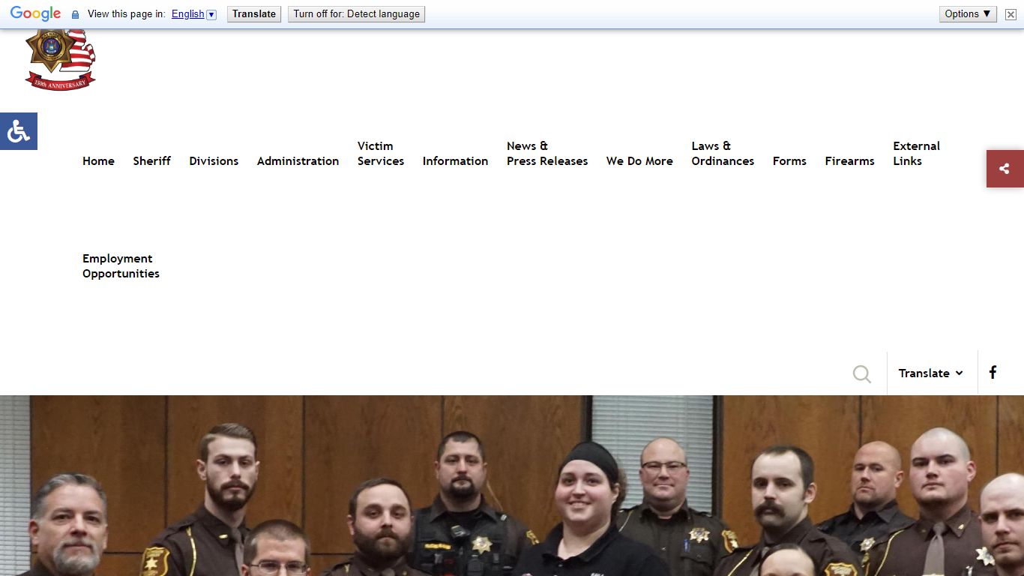Image resolution: width=1024 pixels, height=576 pixels.
Task: Open News & Press Releases menu
Action: click(547, 154)
